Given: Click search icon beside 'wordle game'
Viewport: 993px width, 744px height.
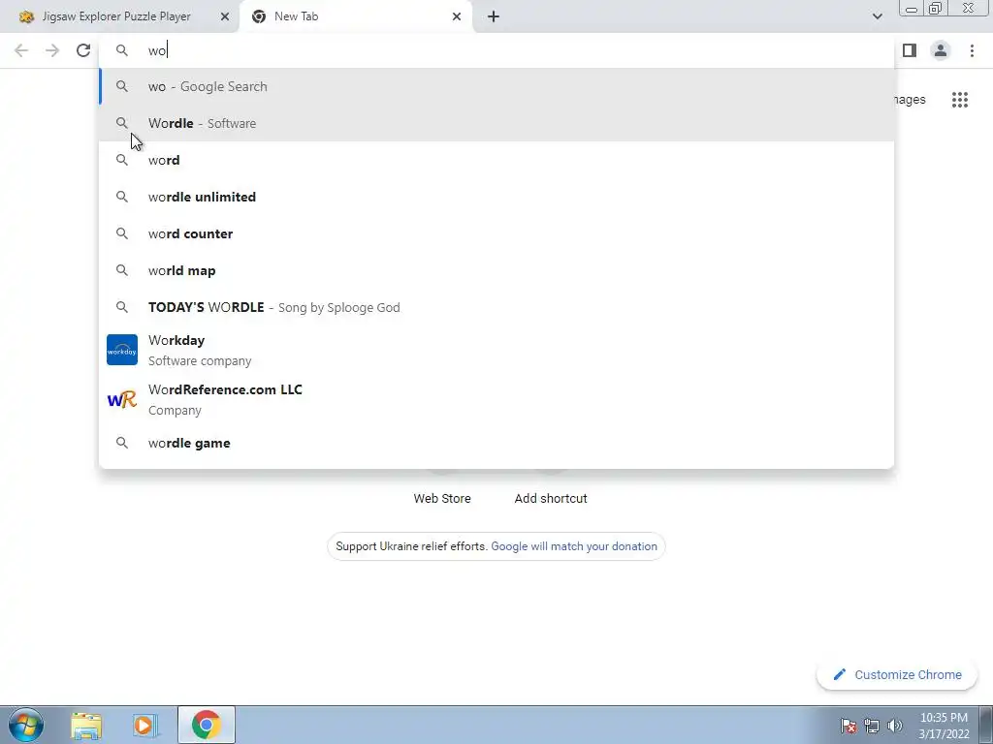Looking at the screenshot, I should 122,443.
